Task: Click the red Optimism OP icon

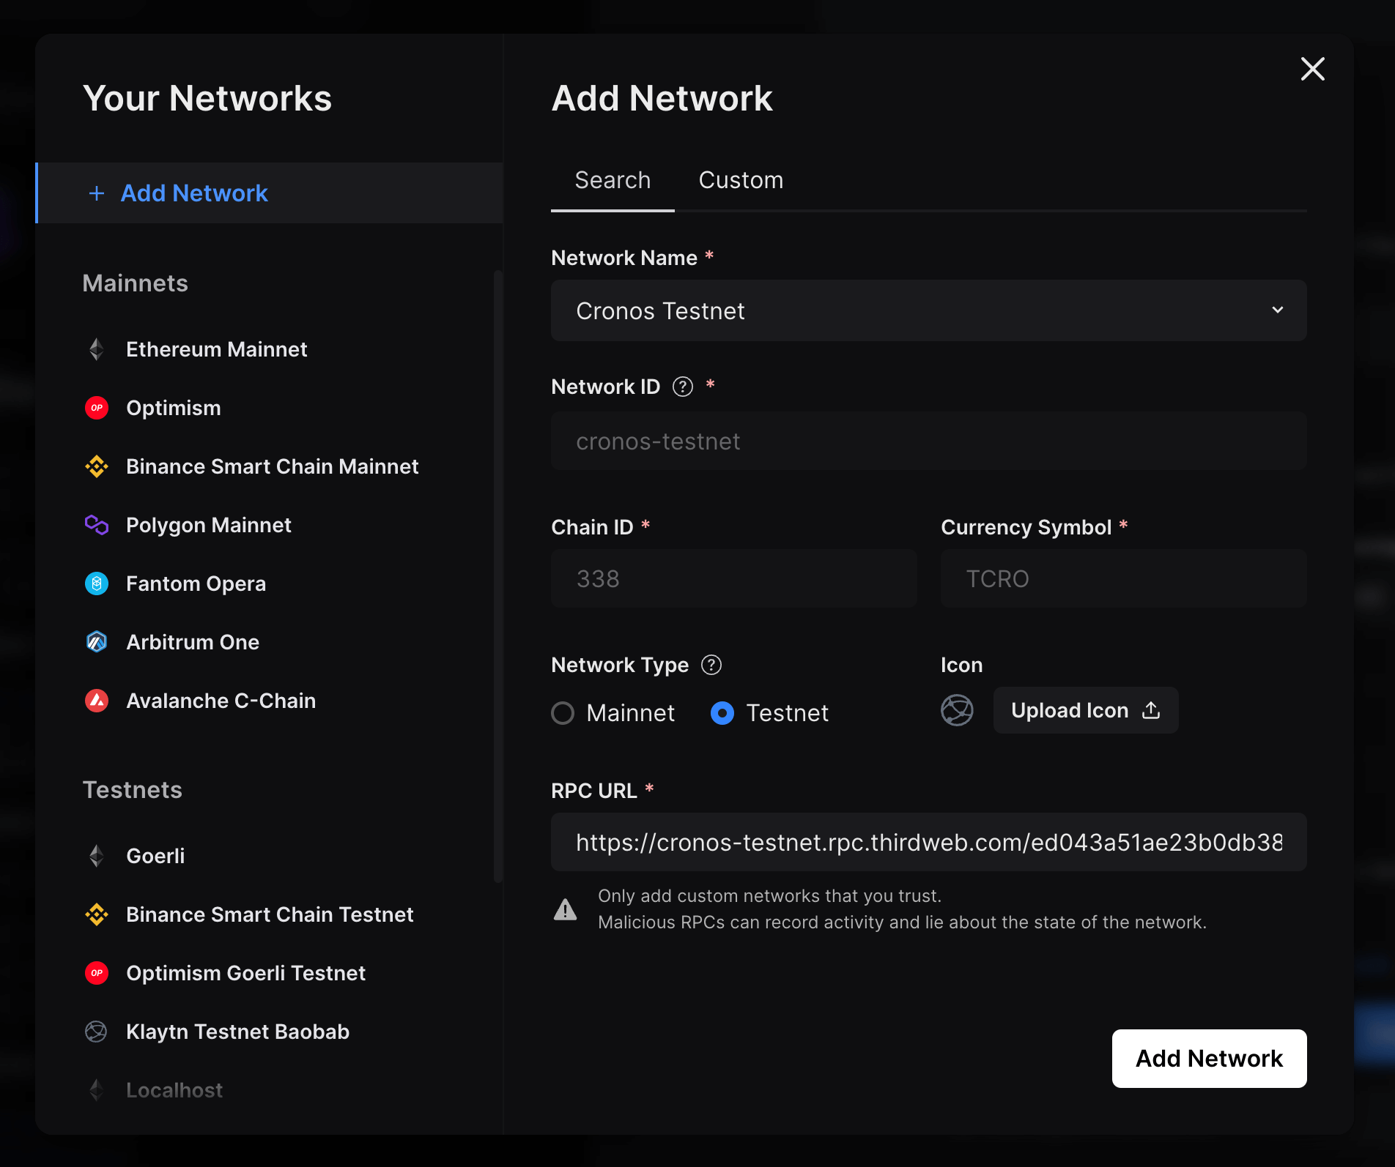Action: (x=97, y=408)
